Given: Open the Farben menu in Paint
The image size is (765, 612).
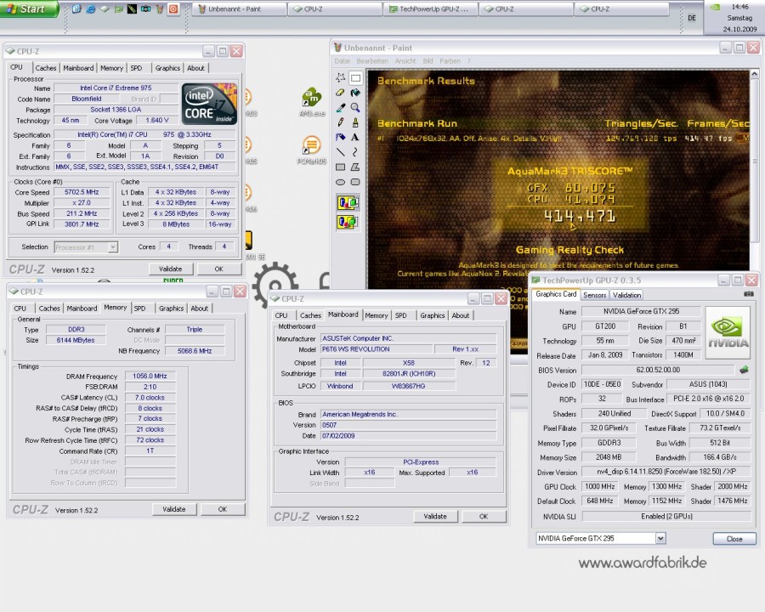Looking at the screenshot, I should [450, 61].
